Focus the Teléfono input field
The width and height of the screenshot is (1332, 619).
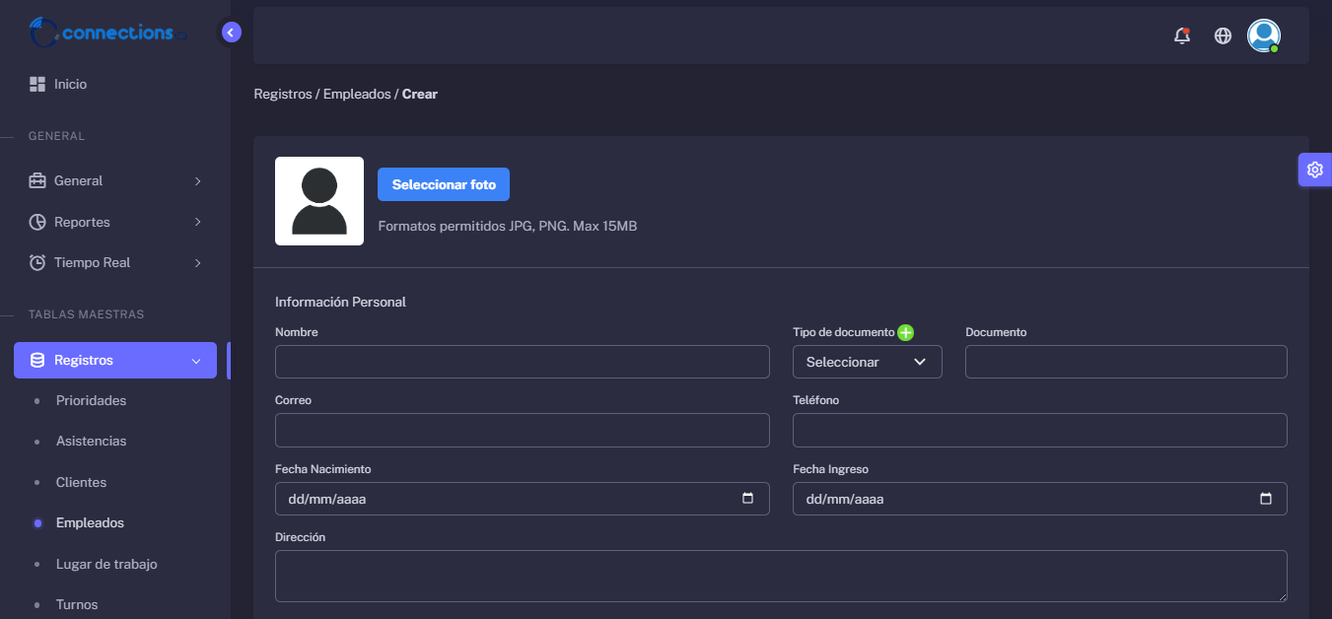tap(1040, 431)
